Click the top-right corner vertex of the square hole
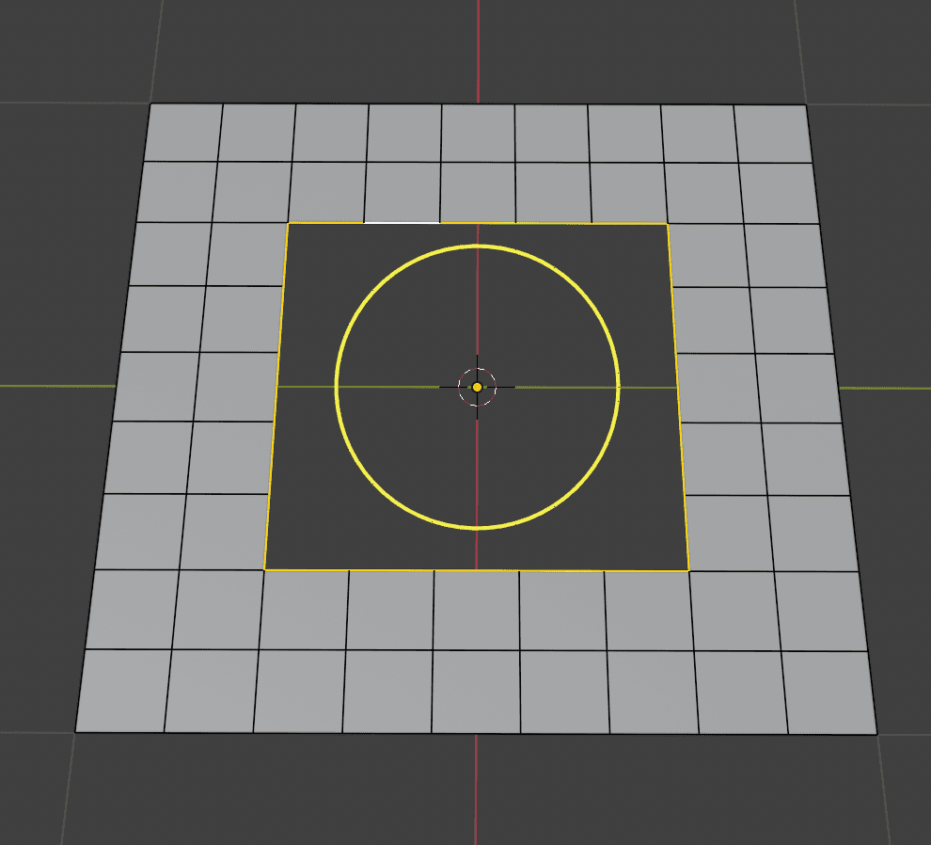This screenshot has height=845, width=931. 668,224
